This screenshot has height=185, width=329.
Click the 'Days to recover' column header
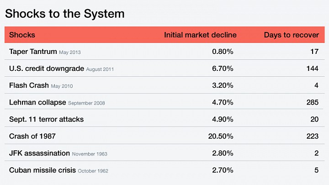tap(291, 35)
